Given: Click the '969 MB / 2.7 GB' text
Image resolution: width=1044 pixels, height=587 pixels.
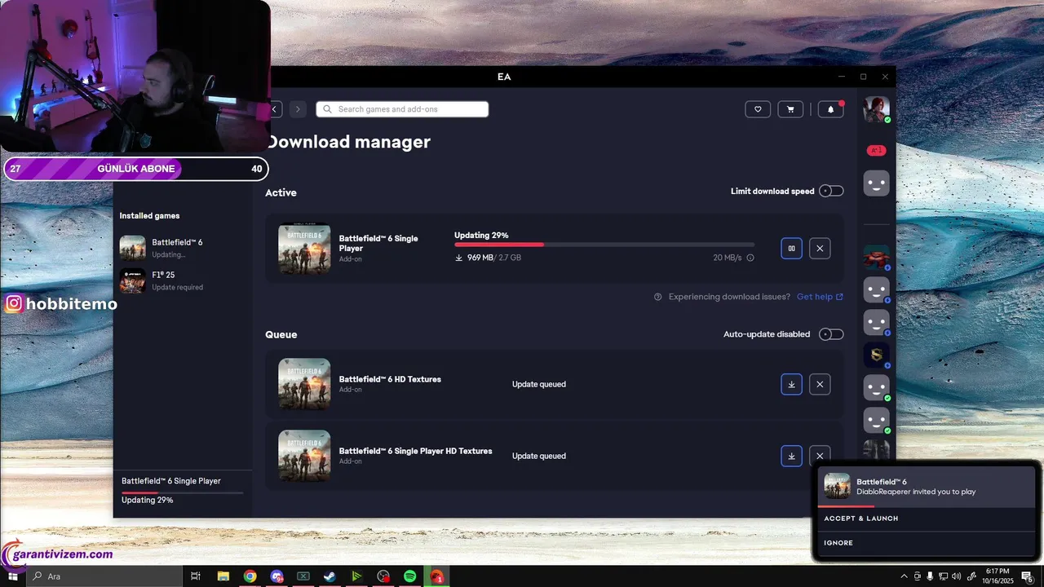Looking at the screenshot, I should [x=494, y=258].
